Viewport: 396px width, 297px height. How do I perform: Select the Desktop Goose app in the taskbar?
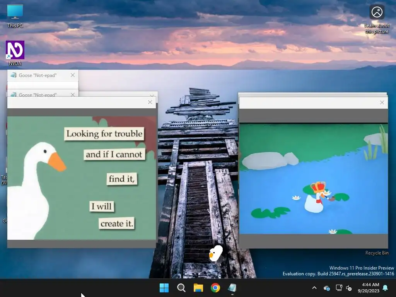(x=232, y=288)
